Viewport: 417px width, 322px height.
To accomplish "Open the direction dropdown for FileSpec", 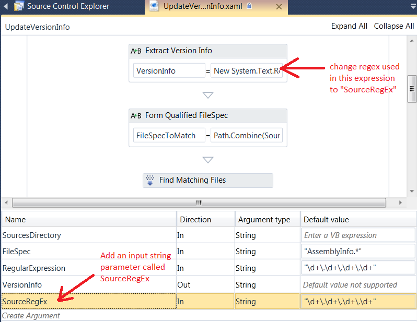I will [x=205, y=252].
